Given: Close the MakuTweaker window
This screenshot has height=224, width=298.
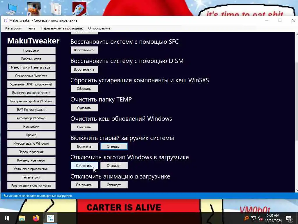Looking at the screenshot, I should pyautogui.click(x=293, y=20).
